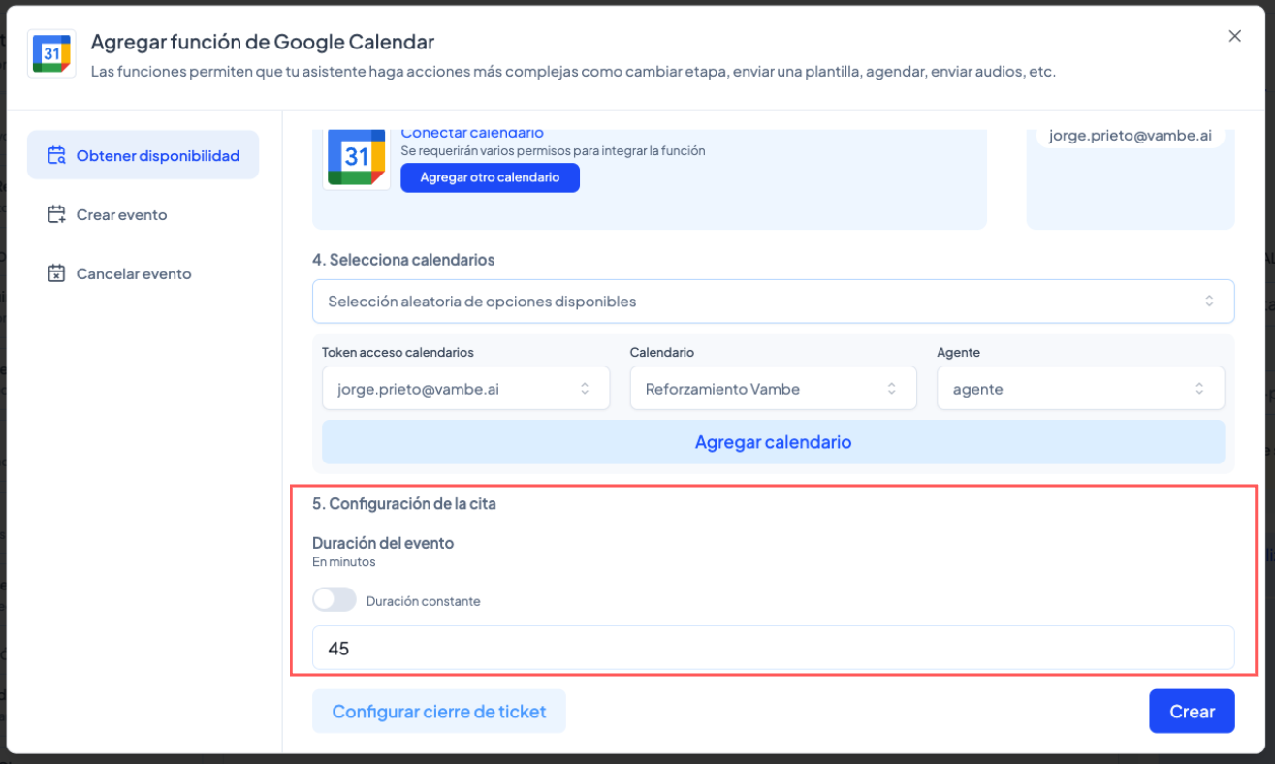Screen dimensions: 1275x764
Task: Click the Google Calendar logo in dialog header
Action: click(51, 53)
